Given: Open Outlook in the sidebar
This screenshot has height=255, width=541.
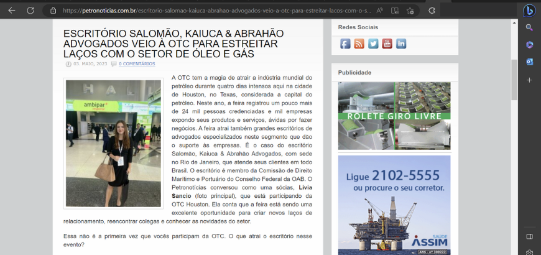Looking at the screenshot, I should (529, 62).
